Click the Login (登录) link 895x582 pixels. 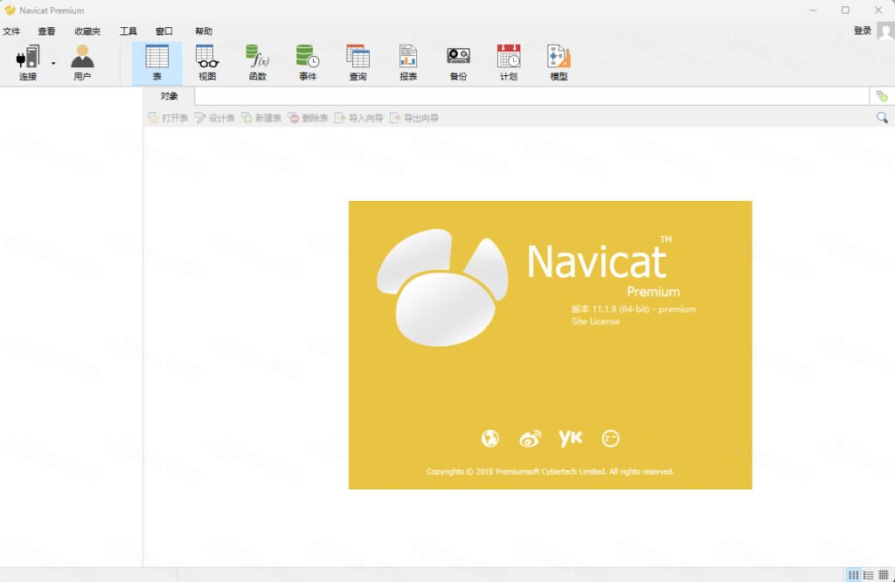(863, 31)
